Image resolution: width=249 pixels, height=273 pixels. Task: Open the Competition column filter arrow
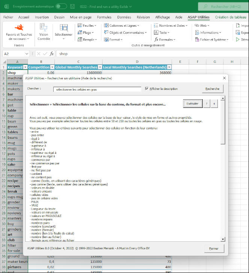click(x=52, y=67)
